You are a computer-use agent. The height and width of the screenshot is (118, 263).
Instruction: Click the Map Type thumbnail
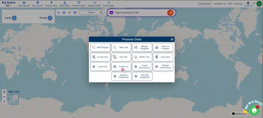[14, 99]
